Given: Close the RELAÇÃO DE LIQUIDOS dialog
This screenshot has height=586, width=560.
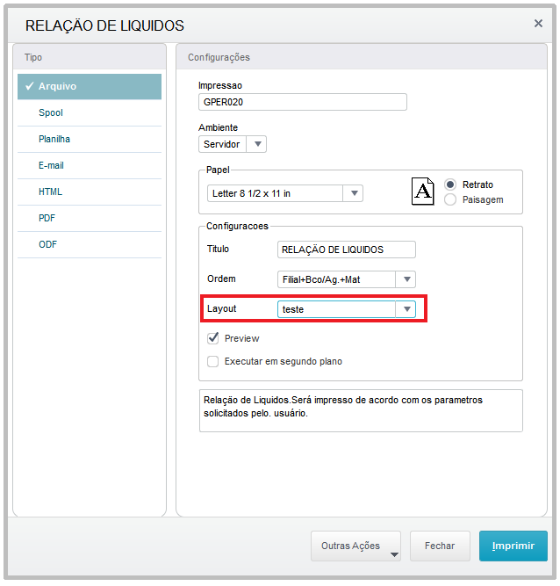Looking at the screenshot, I should click(538, 24).
